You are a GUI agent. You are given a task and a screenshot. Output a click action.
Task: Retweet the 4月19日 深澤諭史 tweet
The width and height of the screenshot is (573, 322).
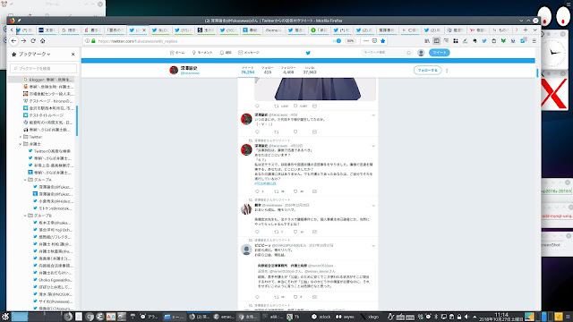point(277,191)
